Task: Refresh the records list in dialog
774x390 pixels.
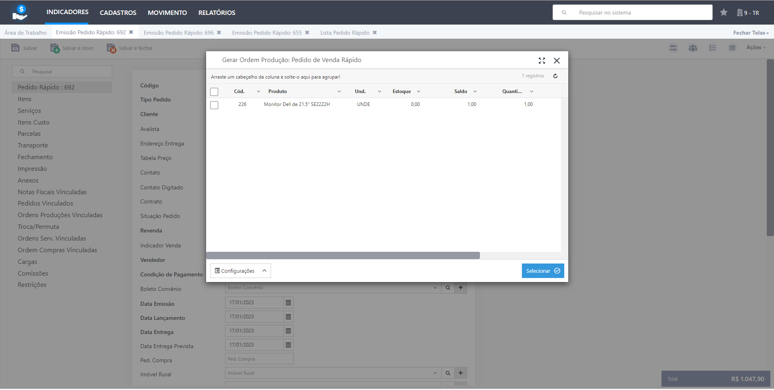Action: pos(555,76)
